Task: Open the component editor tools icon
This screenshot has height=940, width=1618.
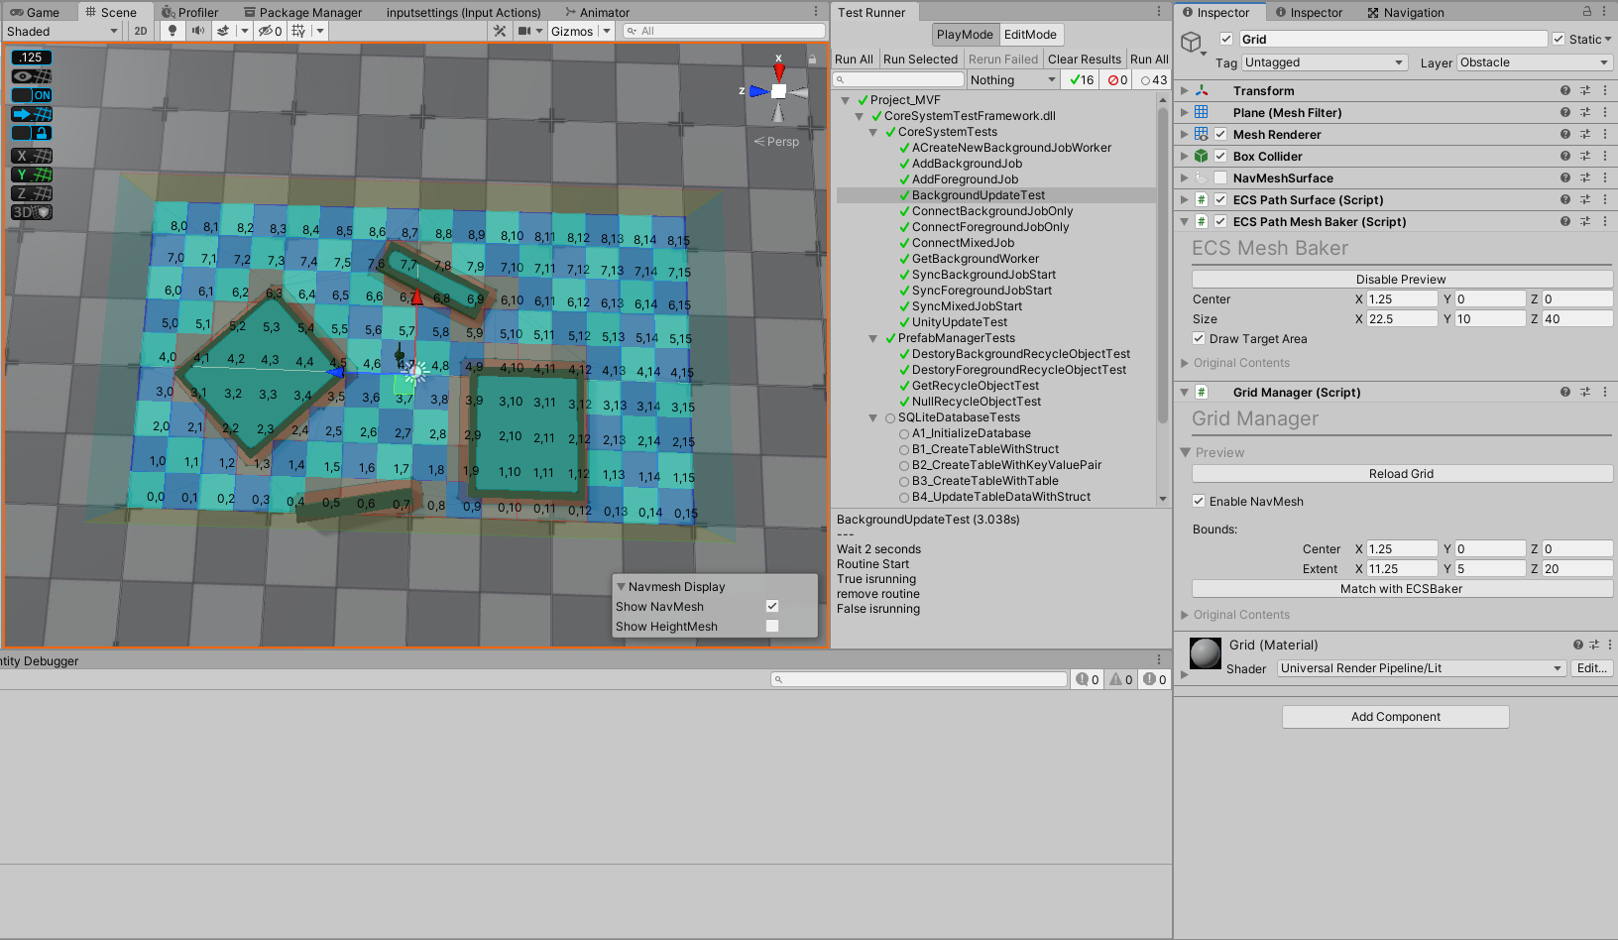Action: [500, 31]
